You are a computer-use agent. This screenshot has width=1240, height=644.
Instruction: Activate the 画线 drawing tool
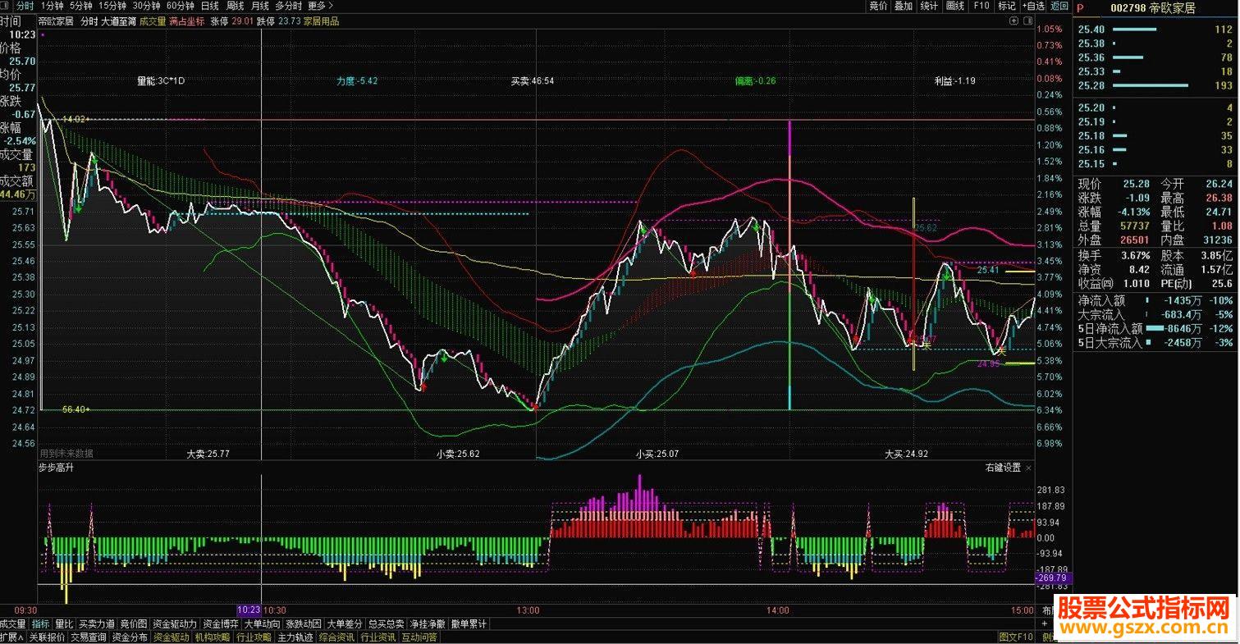[955, 6]
